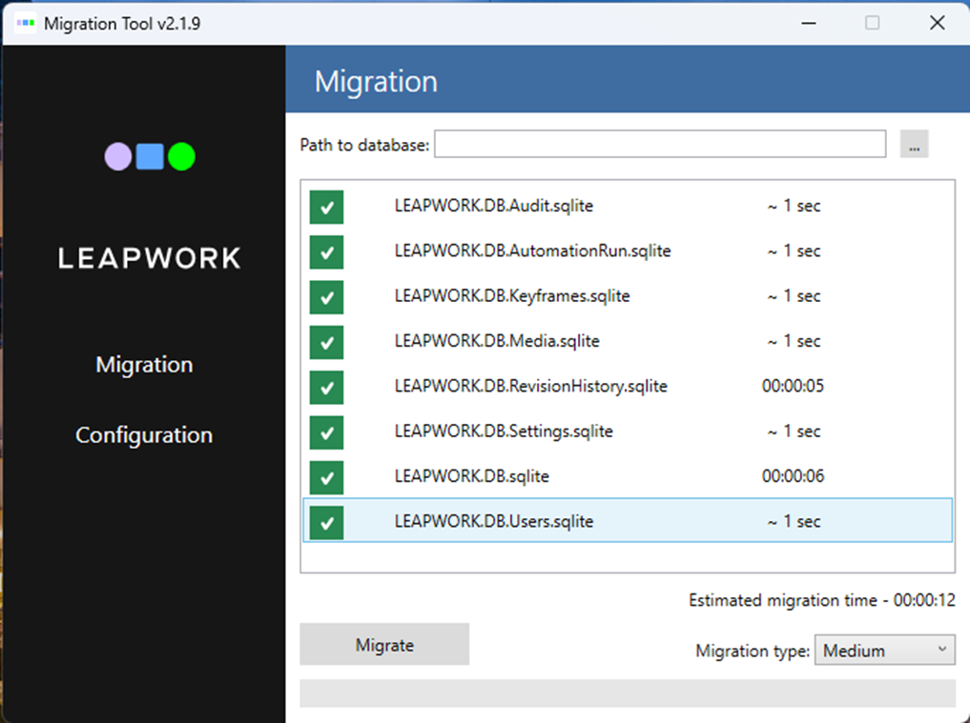Select the LEAPWORK.DB.sqlite file name

471,476
